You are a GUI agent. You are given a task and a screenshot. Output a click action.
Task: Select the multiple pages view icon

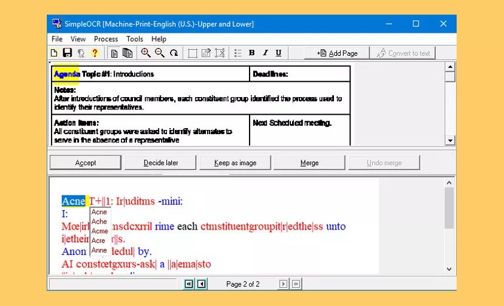128,53
